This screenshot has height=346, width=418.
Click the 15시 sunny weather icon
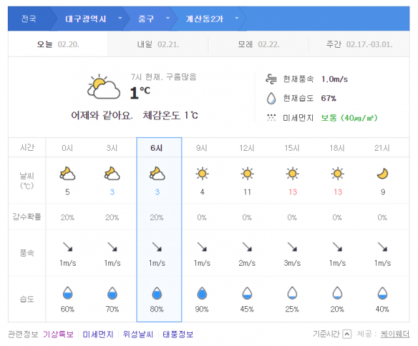tap(293, 174)
